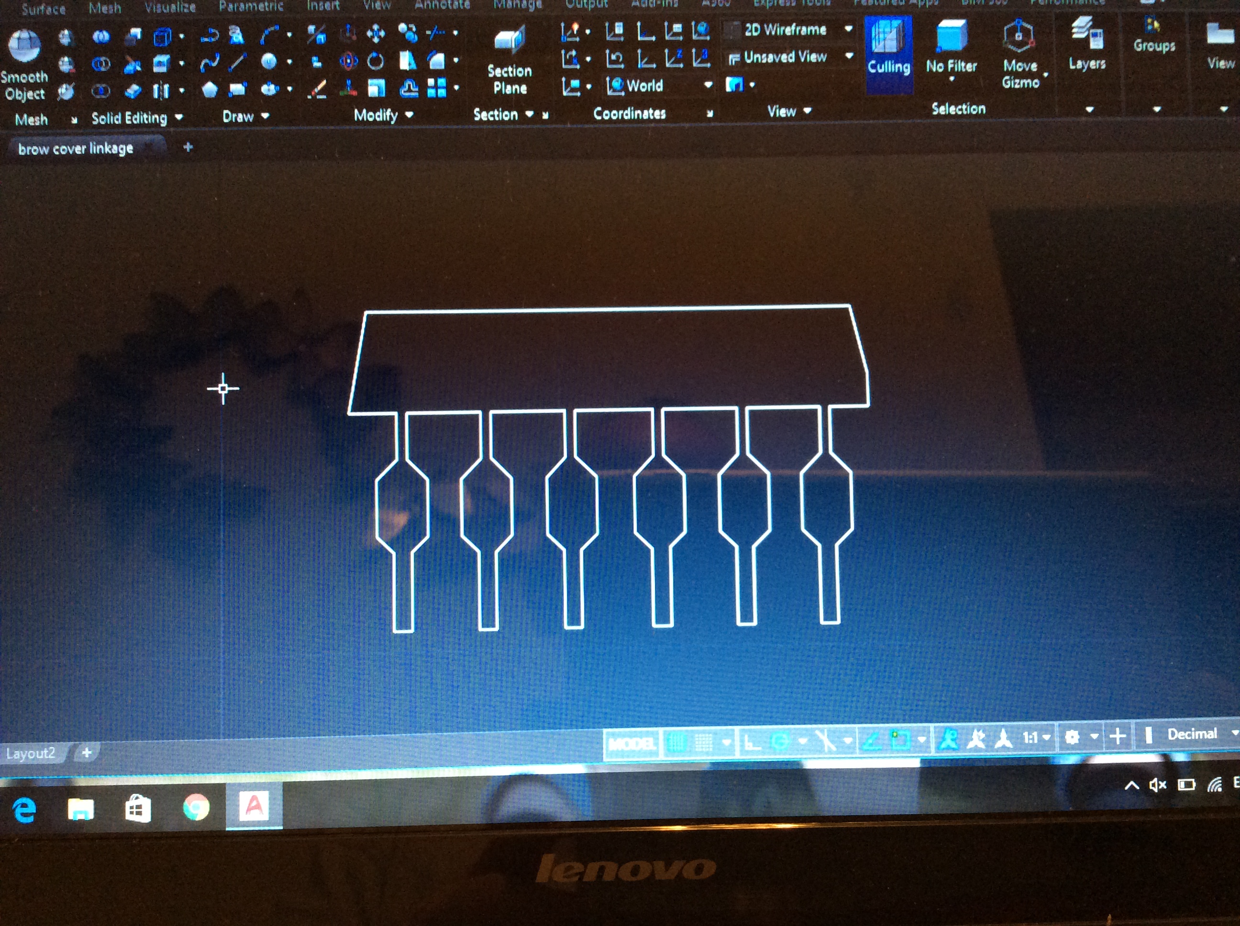Image resolution: width=1240 pixels, height=926 pixels.
Task: Click the Rotate tool in Modify
Action: click(376, 61)
